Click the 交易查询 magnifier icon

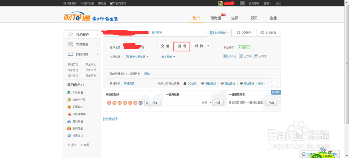(x=71, y=45)
